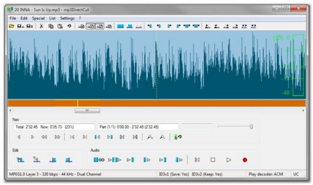Toggle the first pressed view-mode toolbar button

click(90, 26)
